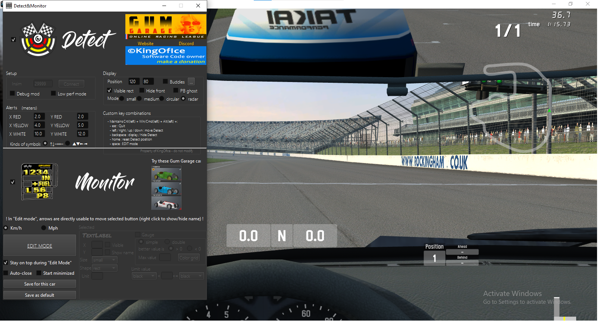
Task: Click the Insim port field 29999
Action: point(43,84)
